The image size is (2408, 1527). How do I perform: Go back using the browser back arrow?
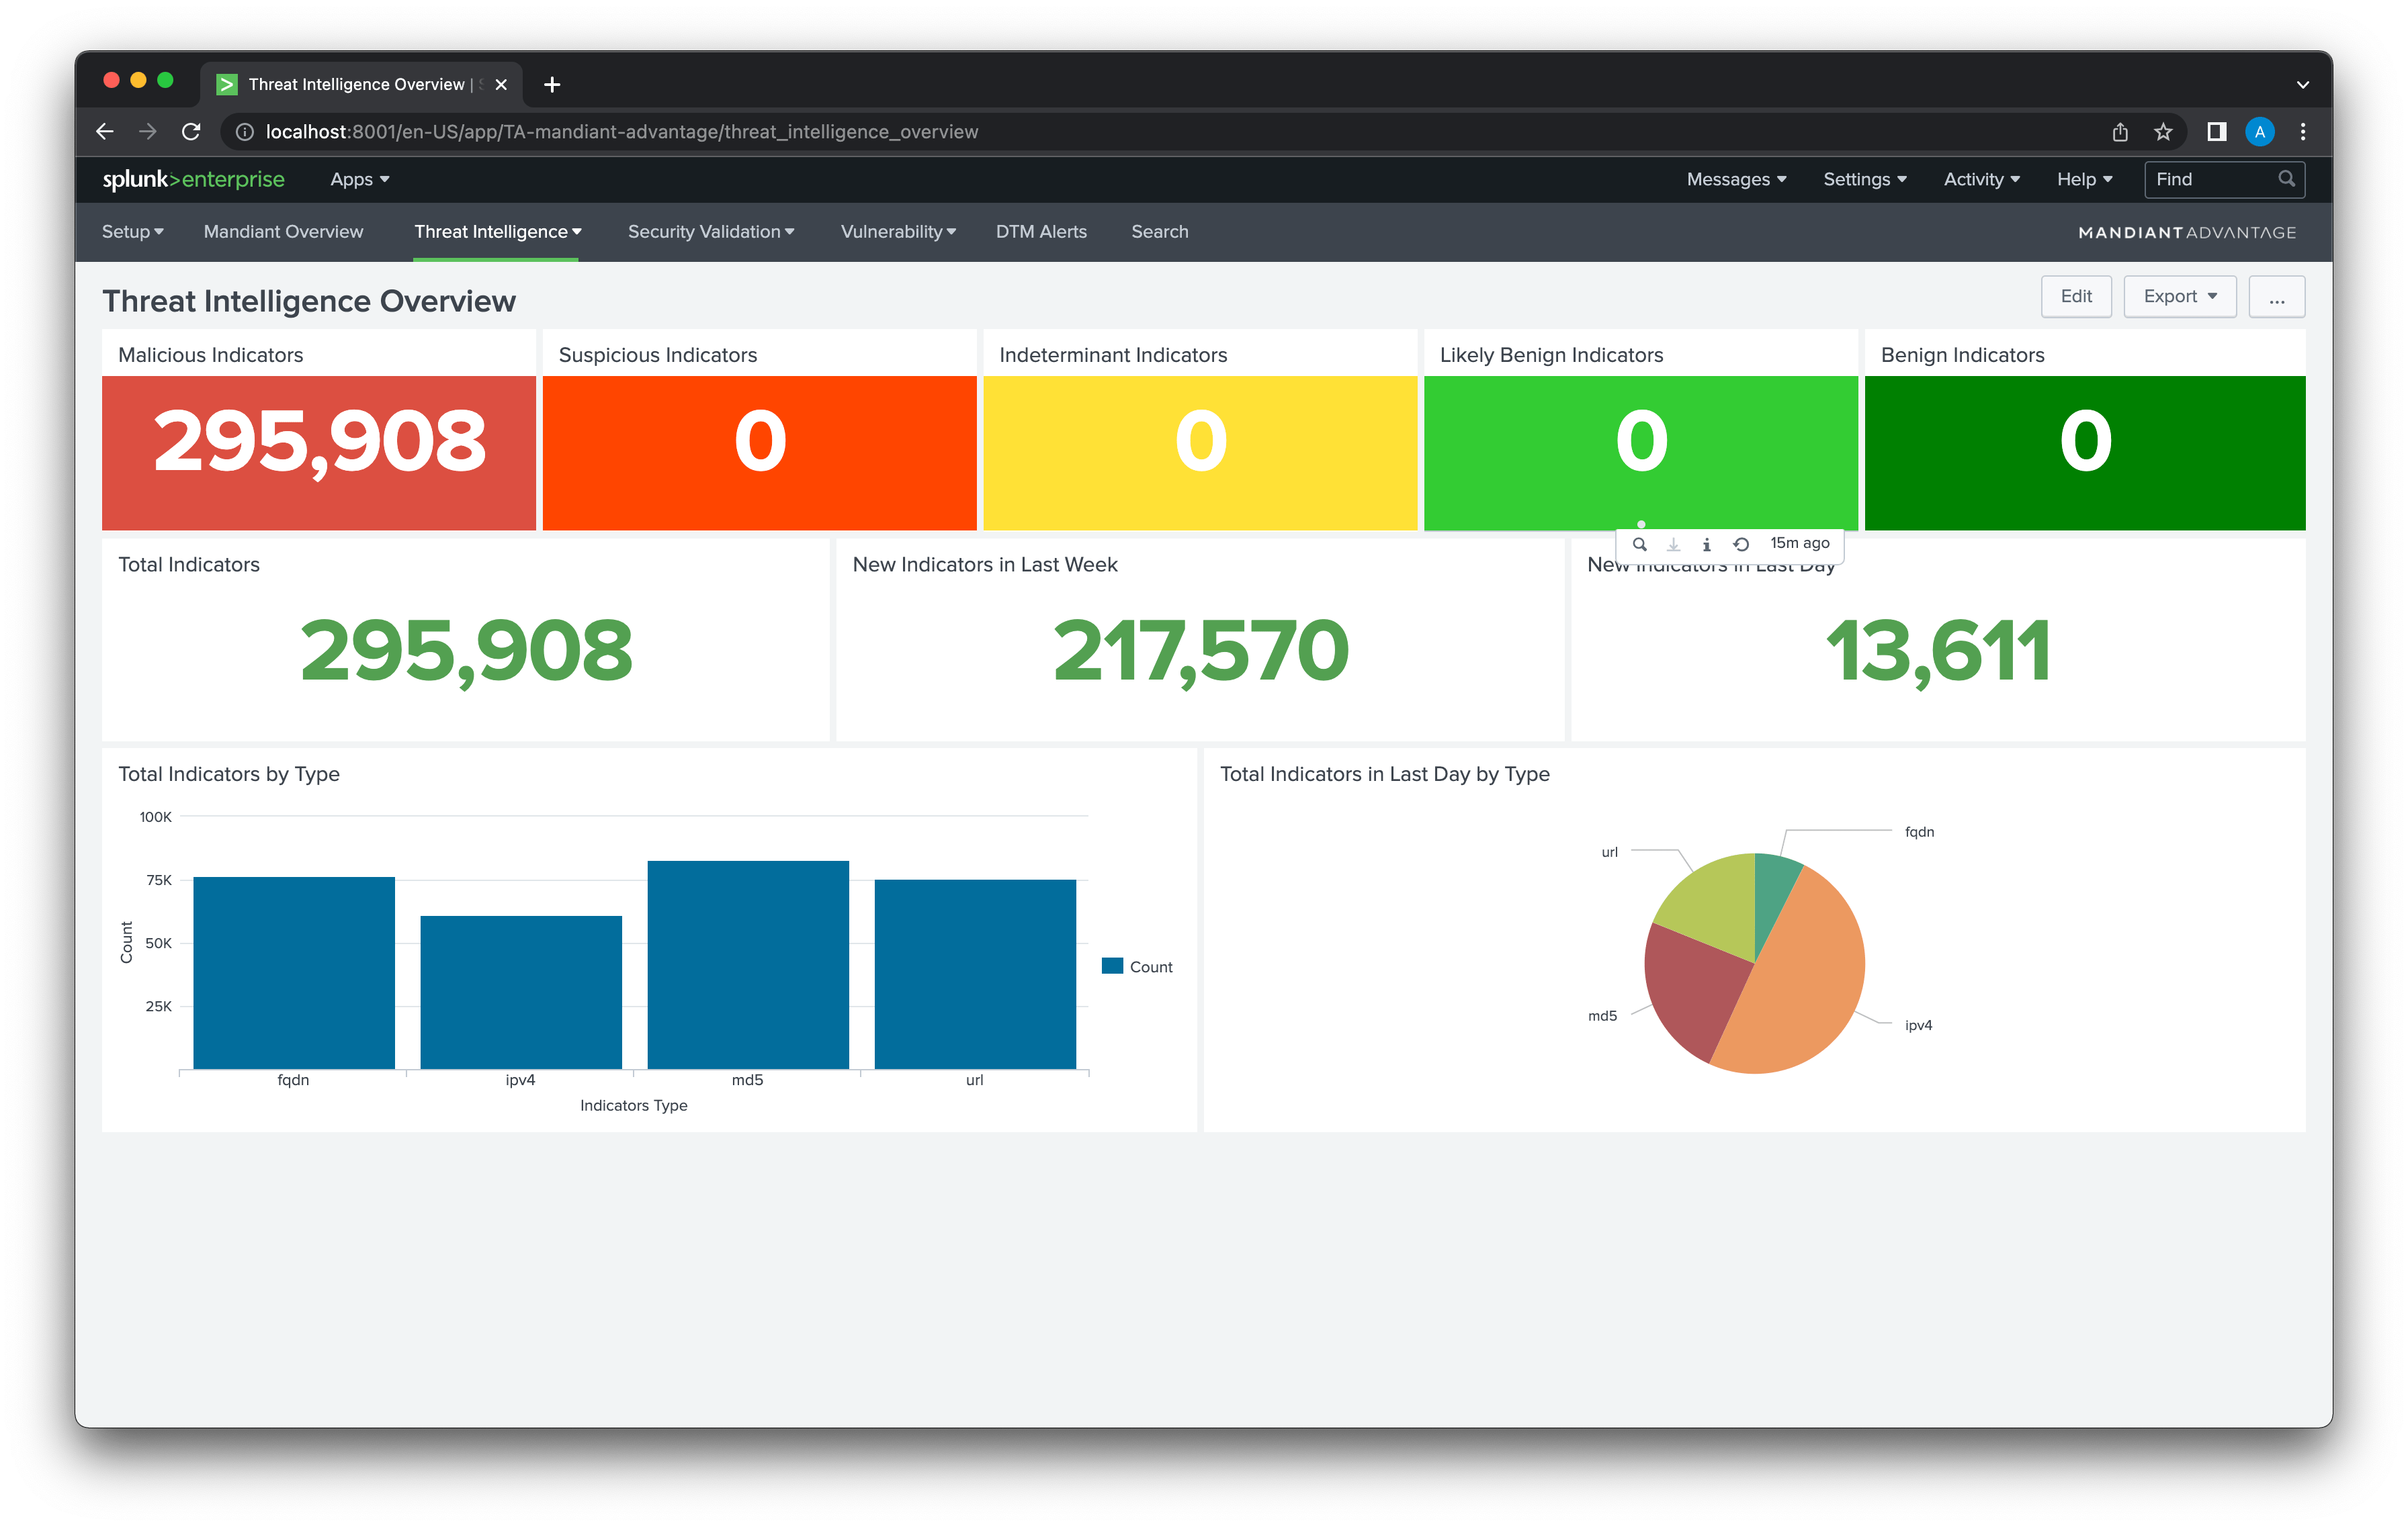point(104,131)
